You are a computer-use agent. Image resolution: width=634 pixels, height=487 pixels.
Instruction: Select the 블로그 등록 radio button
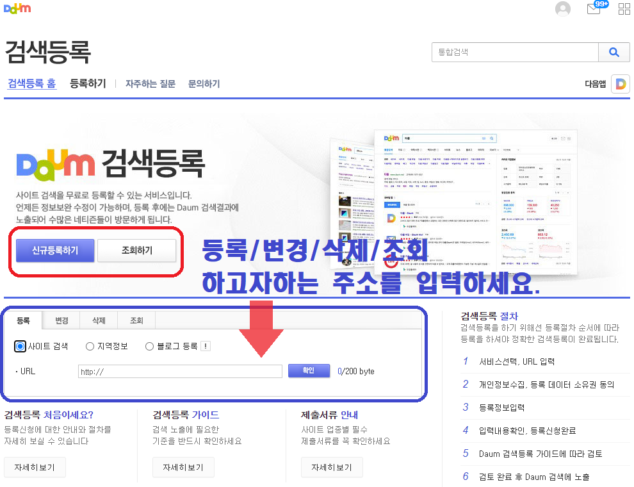click(x=149, y=346)
